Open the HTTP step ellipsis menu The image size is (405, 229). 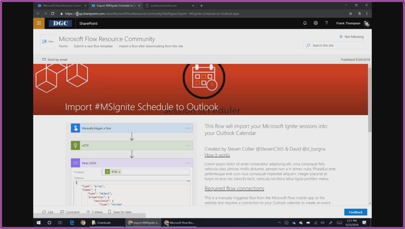[188, 145]
